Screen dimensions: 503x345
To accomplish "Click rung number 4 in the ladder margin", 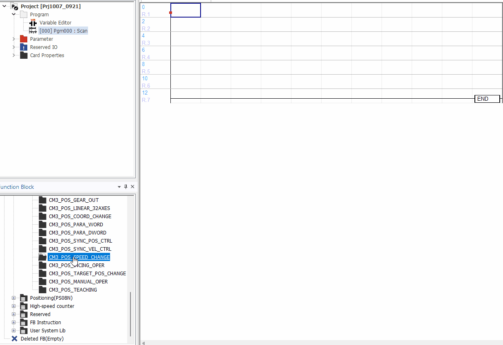I will pyautogui.click(x=143, y=36).
